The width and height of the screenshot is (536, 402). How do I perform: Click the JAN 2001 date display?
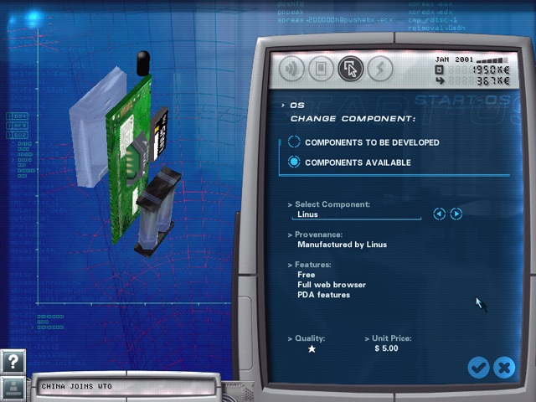point(455,59)
